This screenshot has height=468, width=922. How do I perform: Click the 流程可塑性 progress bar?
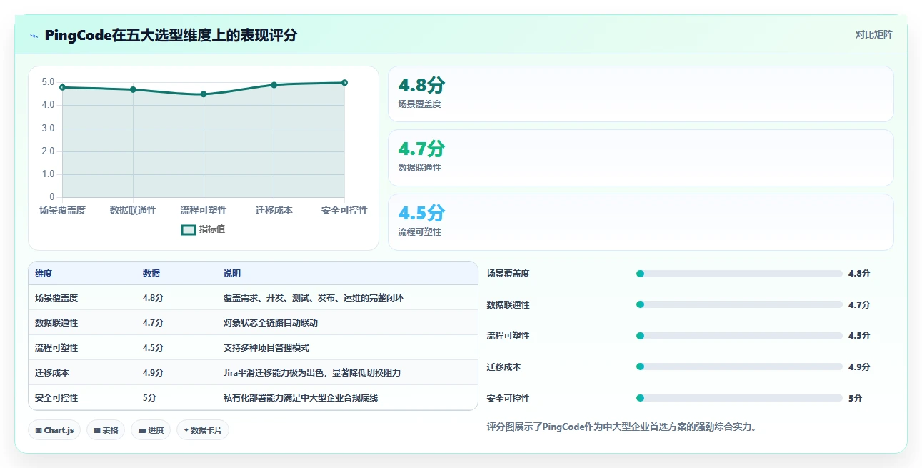(x=739, y=336)
